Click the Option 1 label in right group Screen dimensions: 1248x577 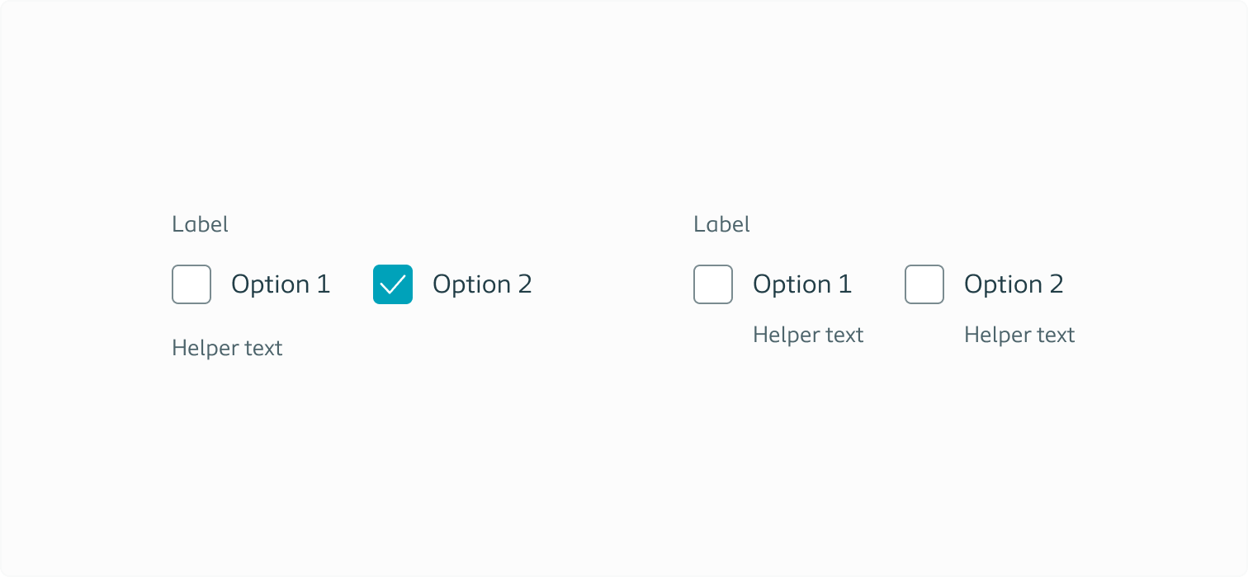[802, 284]
